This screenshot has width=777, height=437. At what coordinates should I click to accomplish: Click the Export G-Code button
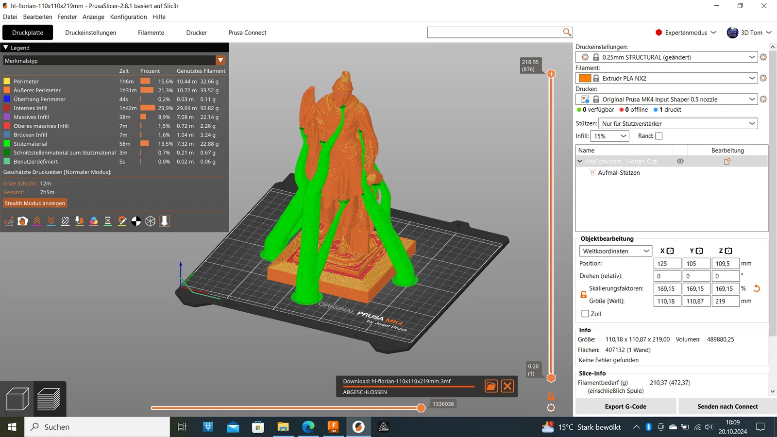click(625, 406)
